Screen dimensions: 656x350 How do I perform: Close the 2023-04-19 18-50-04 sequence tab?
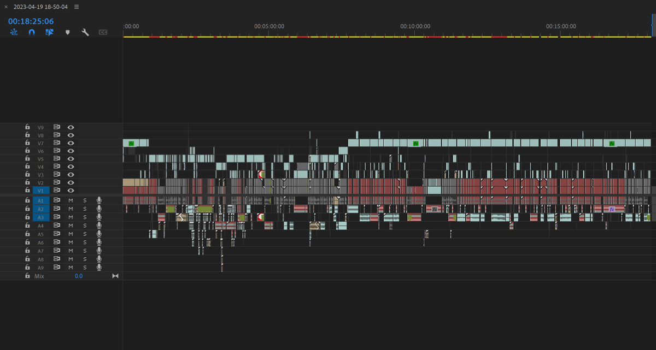(x=6, y=7)
